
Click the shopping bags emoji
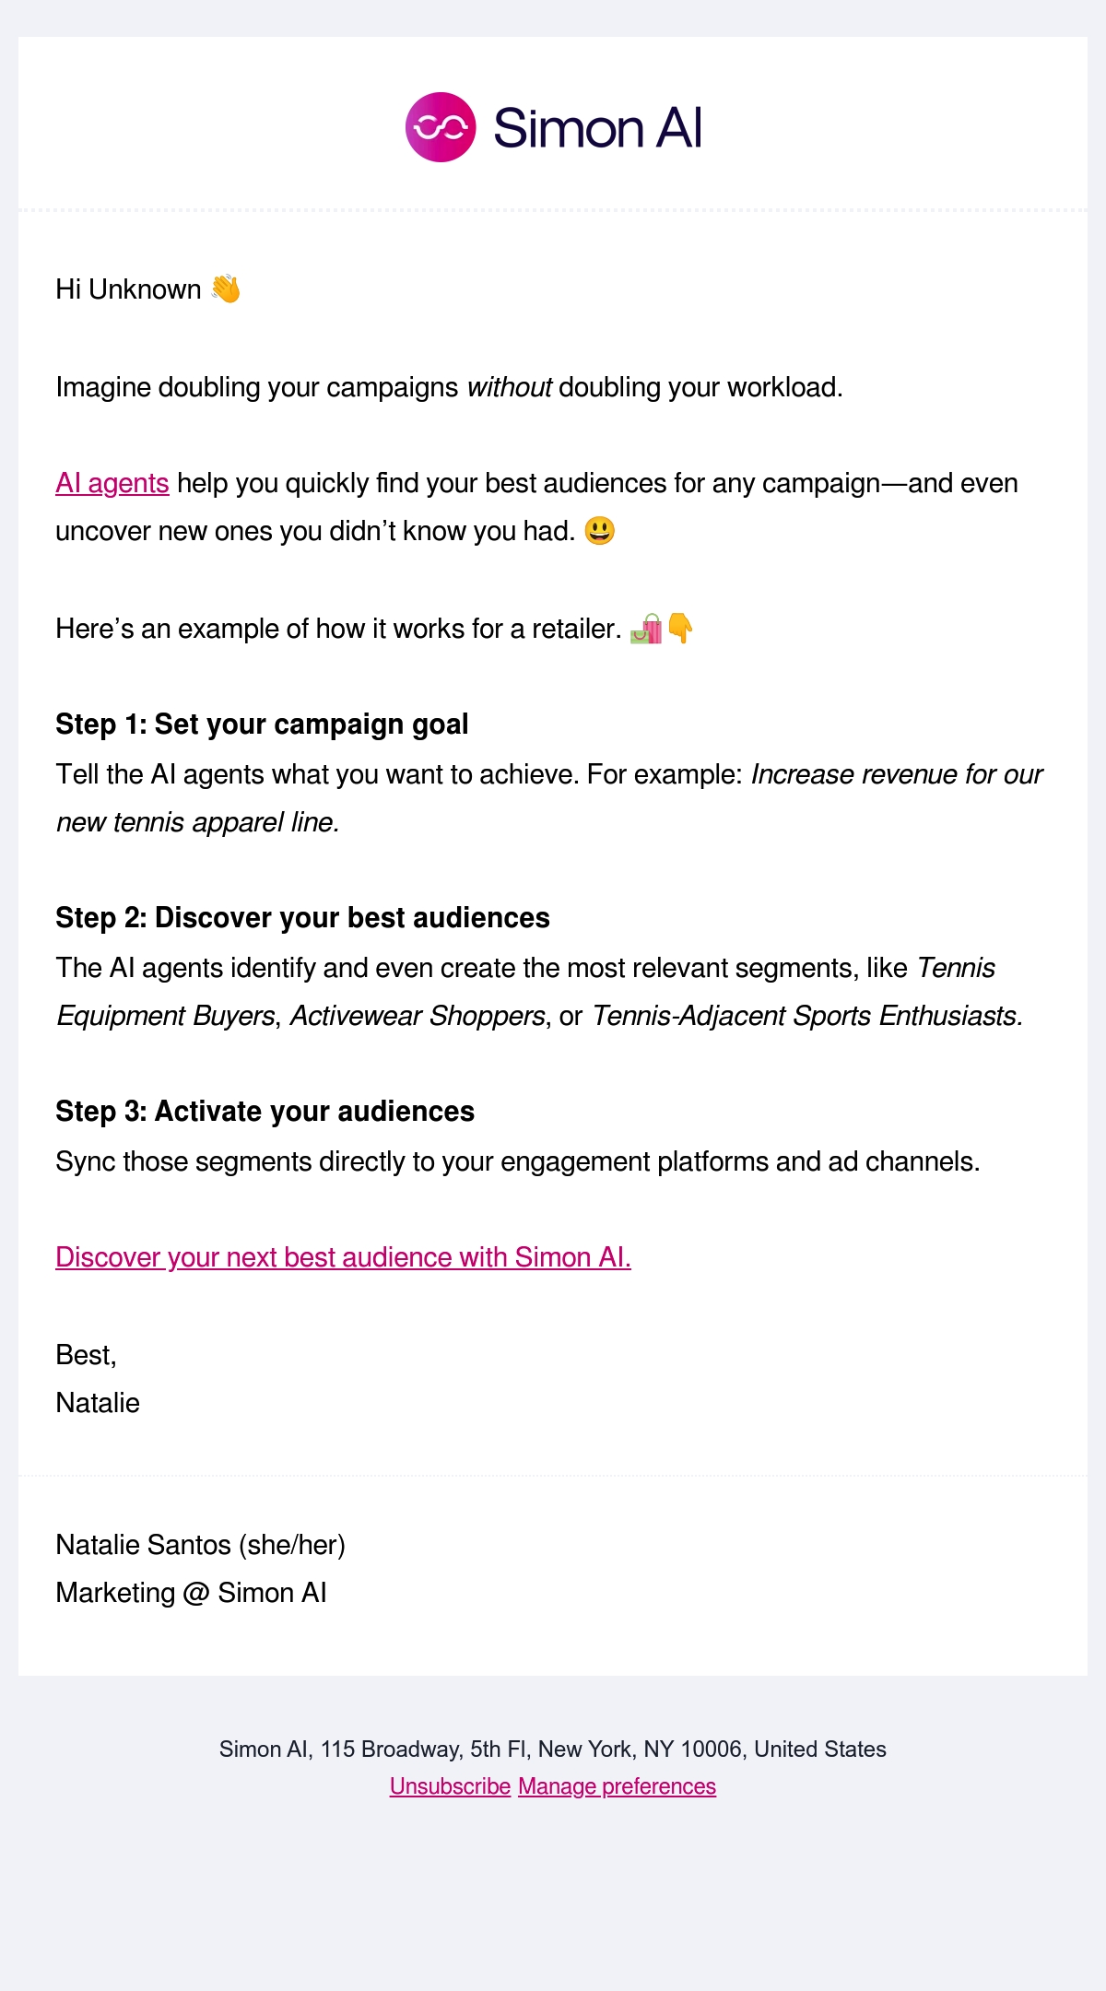646,629
